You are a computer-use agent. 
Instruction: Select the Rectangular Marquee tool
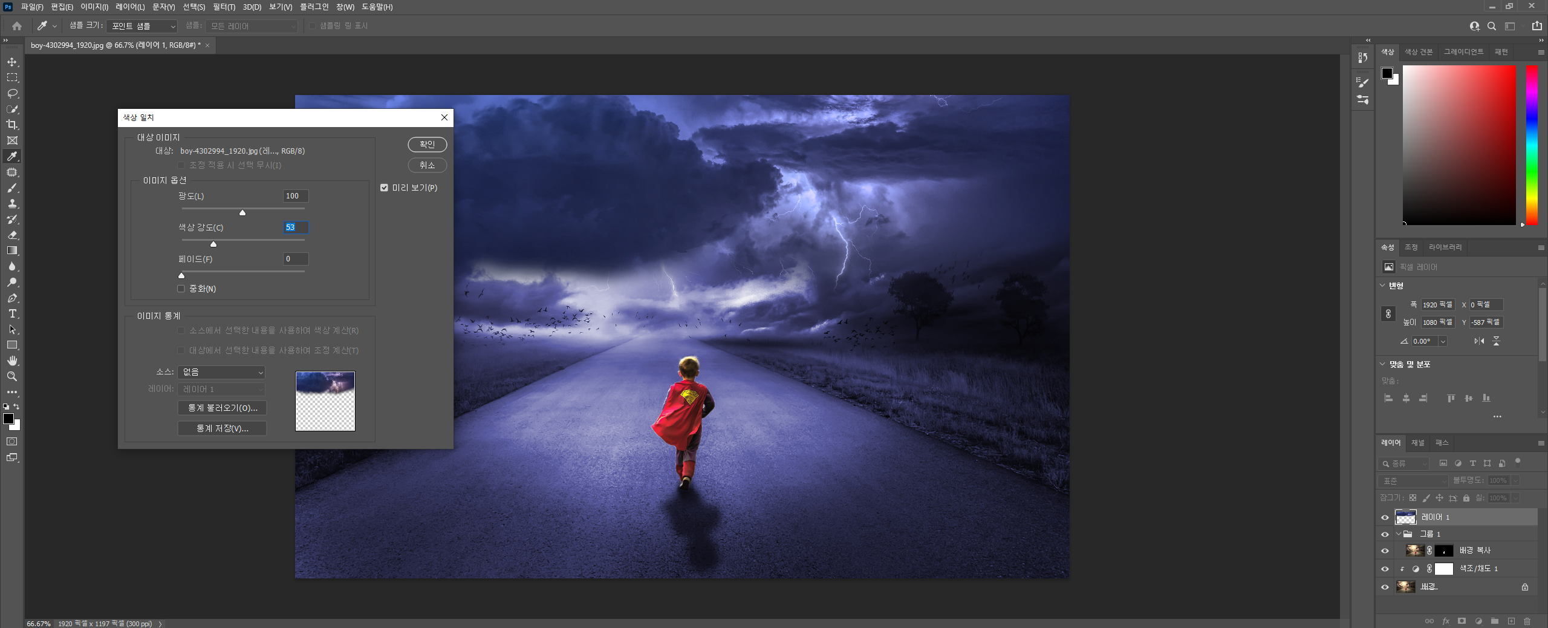coord(12,77)
